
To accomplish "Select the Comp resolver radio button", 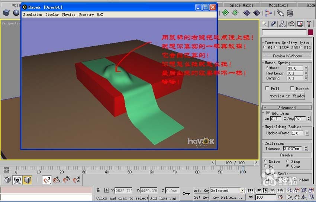I will pos(288,166).
